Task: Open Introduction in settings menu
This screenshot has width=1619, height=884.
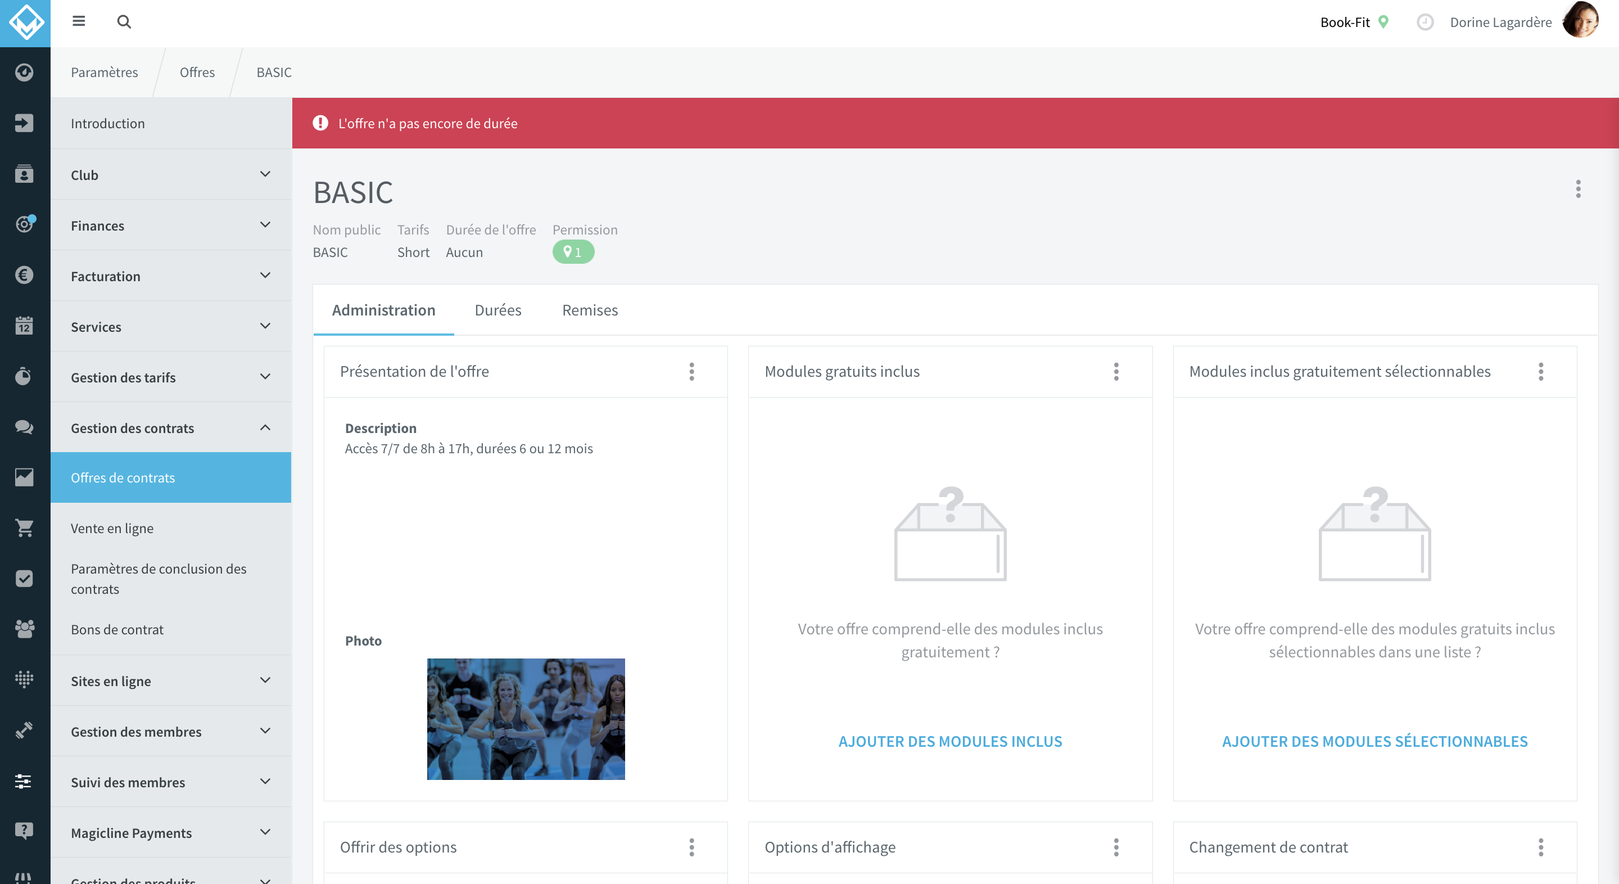Action: [x=171, y=123]
